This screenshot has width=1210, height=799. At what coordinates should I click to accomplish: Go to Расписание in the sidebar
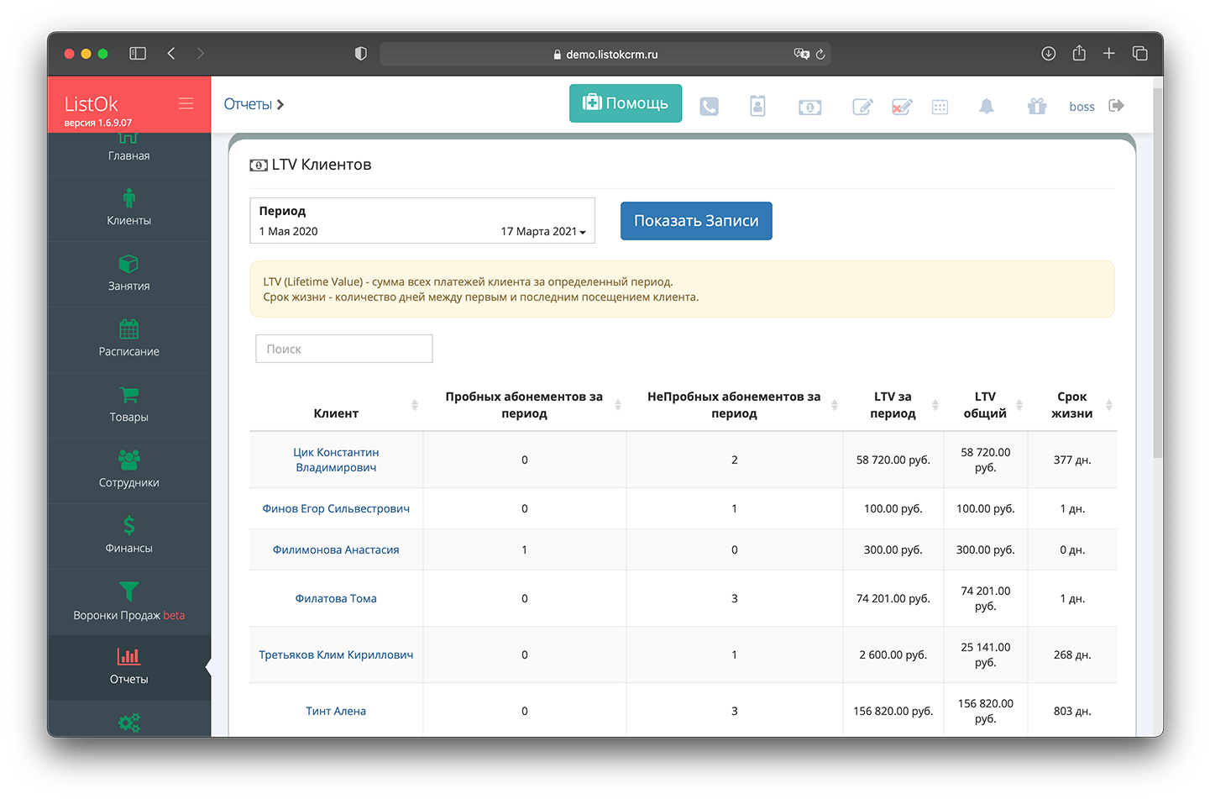[128, 339]
